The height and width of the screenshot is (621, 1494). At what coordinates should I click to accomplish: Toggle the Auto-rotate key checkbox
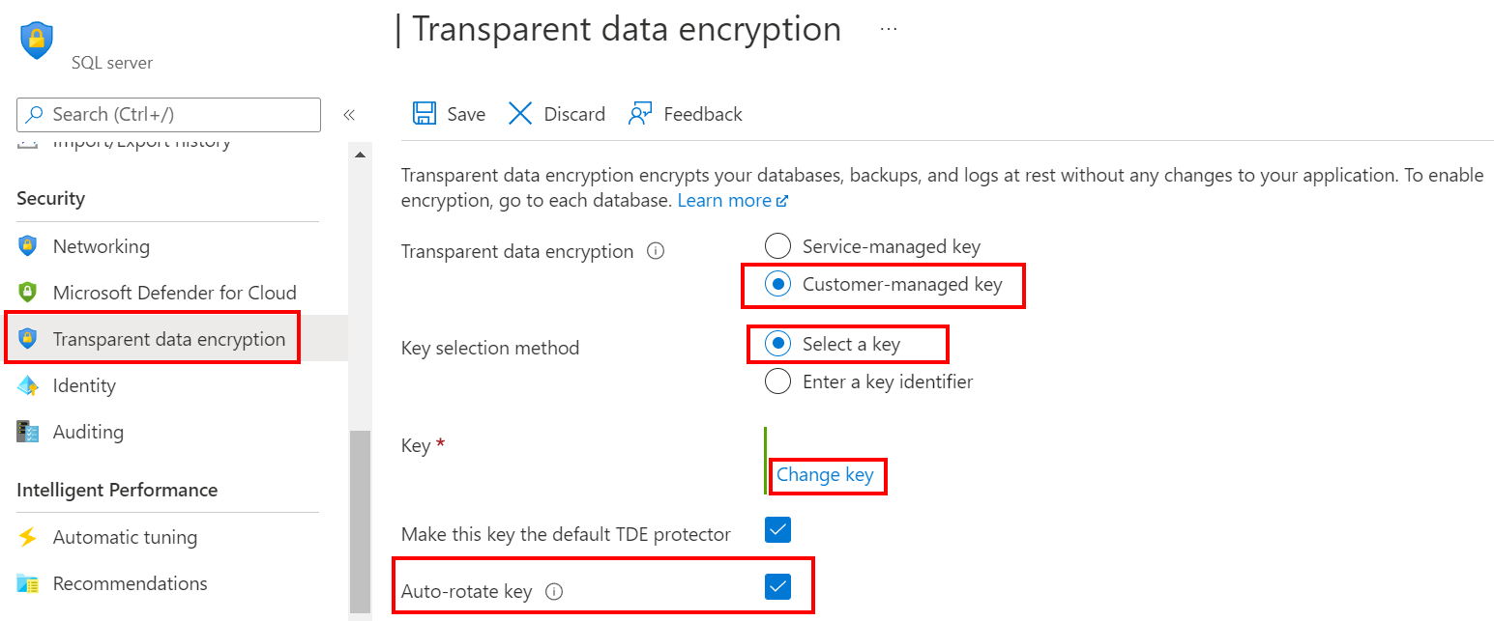point(777,587)
